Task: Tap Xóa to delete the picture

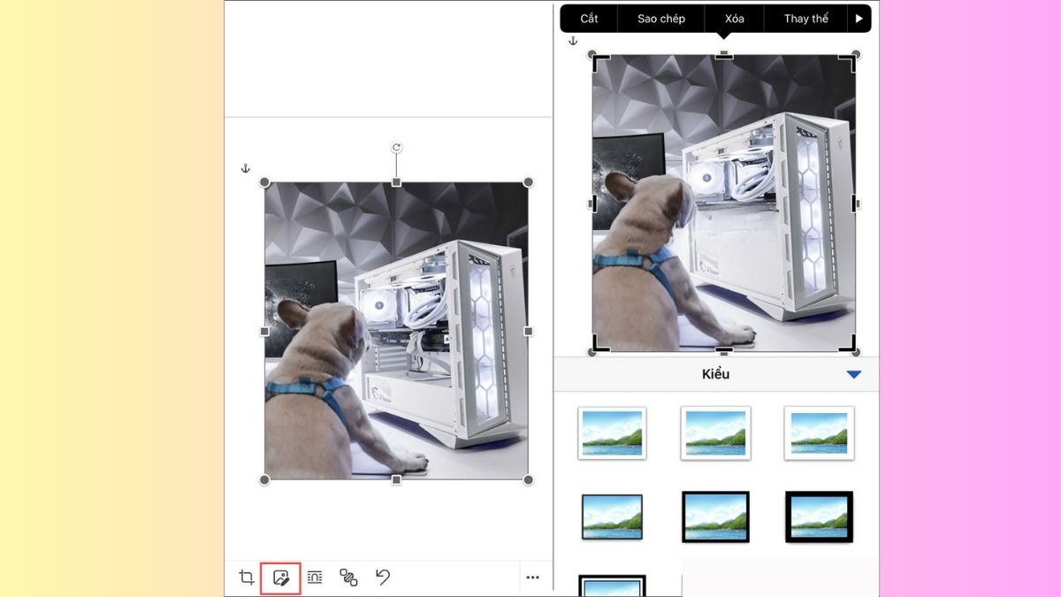Action: (x=734, y=19)
